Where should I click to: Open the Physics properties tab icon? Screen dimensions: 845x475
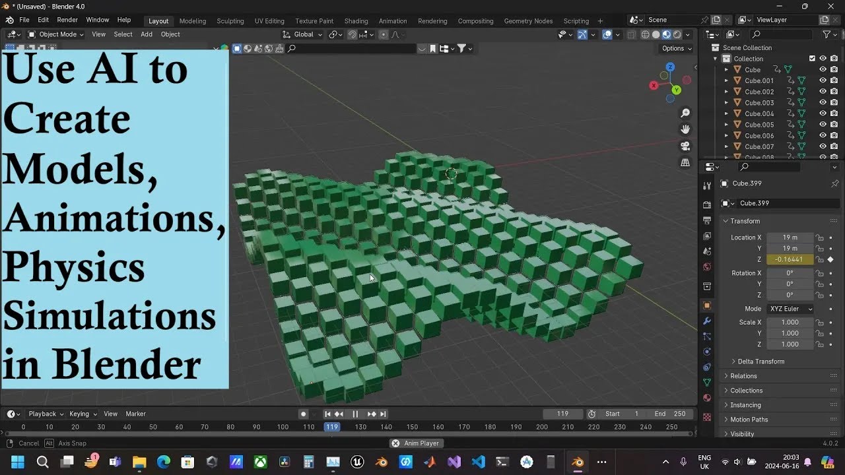(x=707, y=352)
